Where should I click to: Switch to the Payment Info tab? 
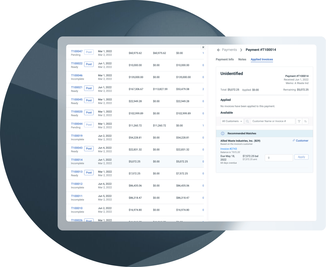pyautogui.click(x=225, y=59)
